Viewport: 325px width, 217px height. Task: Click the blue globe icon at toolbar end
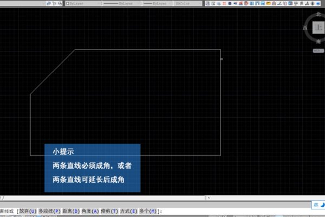[318, 3]
